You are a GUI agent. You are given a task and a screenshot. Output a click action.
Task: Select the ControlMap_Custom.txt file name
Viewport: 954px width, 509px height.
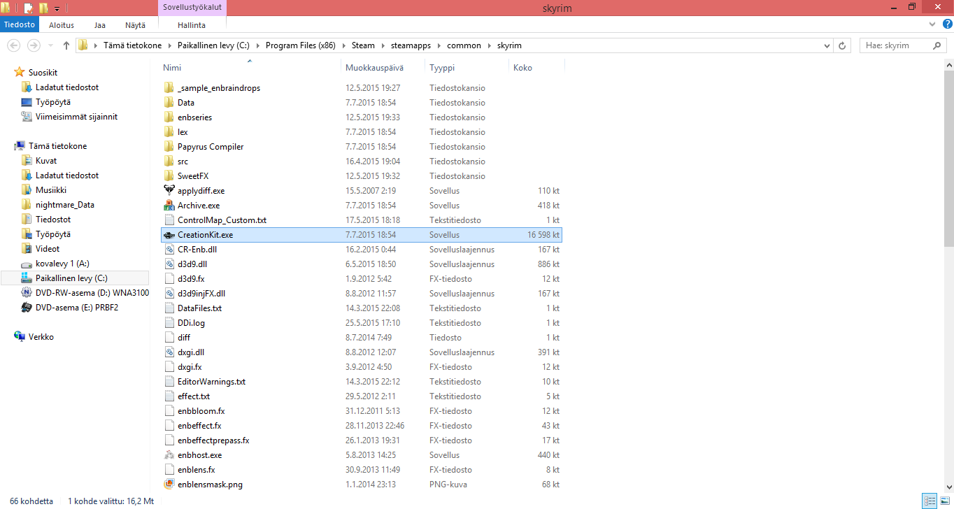click(222, 220)
